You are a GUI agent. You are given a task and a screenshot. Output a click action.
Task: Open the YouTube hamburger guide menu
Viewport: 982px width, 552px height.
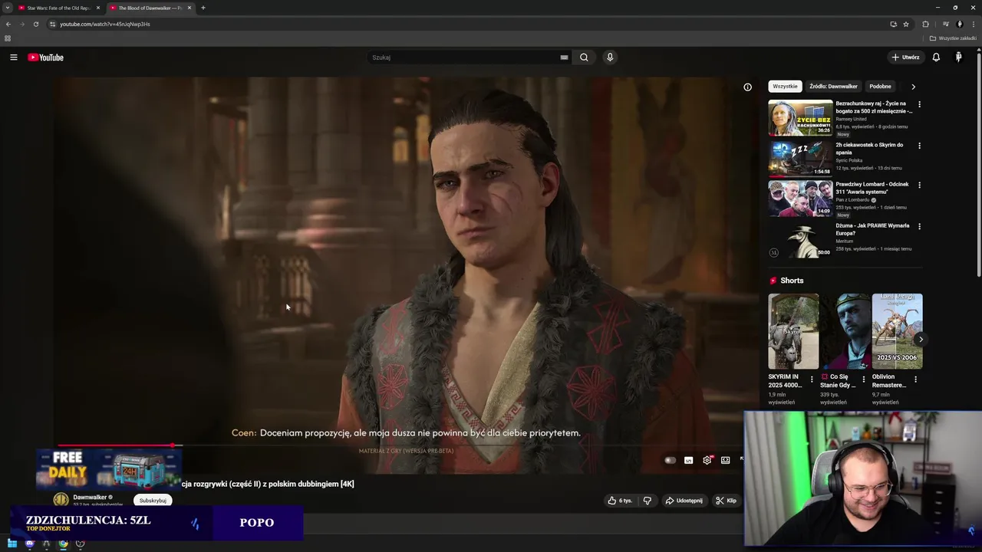tap(13, 58)
